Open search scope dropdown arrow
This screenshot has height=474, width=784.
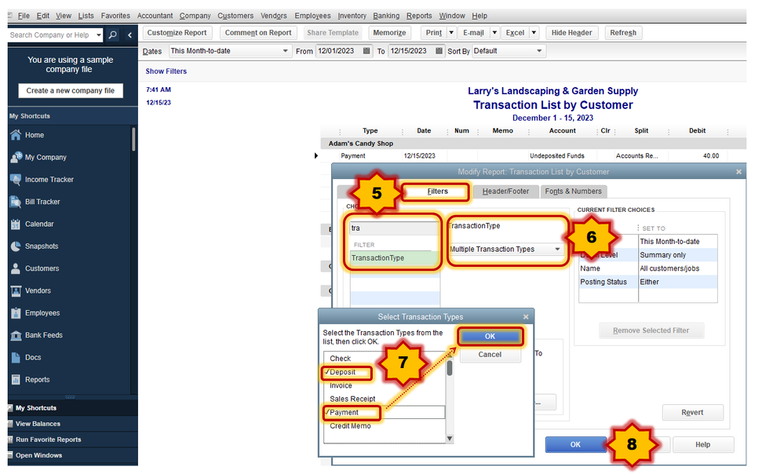(x=99, y=35)
